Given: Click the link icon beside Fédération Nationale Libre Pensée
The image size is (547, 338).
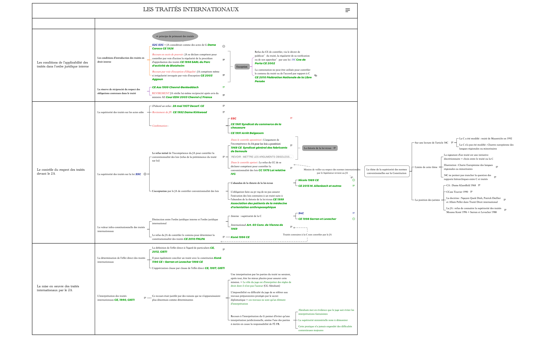Looking at the screenshot, I should point(316,75).
